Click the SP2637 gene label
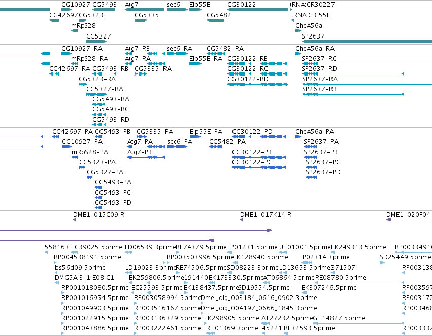 (x=313, y=36)
